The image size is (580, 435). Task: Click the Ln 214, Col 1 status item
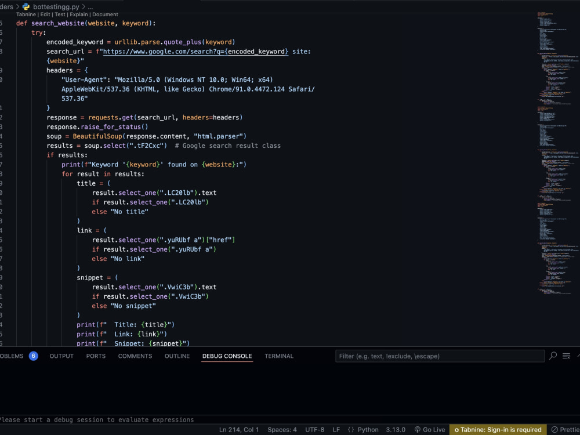[239, 429]
